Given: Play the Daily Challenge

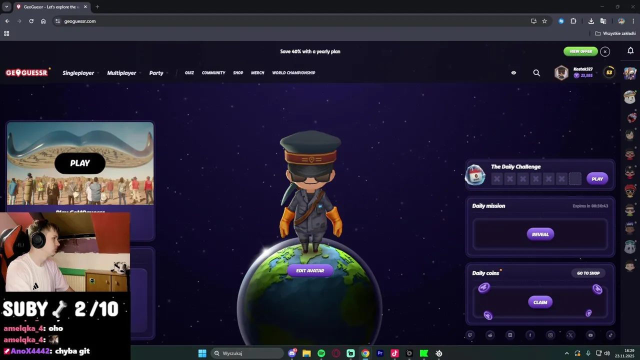Looking at the screenshot, I should (597, 179).
